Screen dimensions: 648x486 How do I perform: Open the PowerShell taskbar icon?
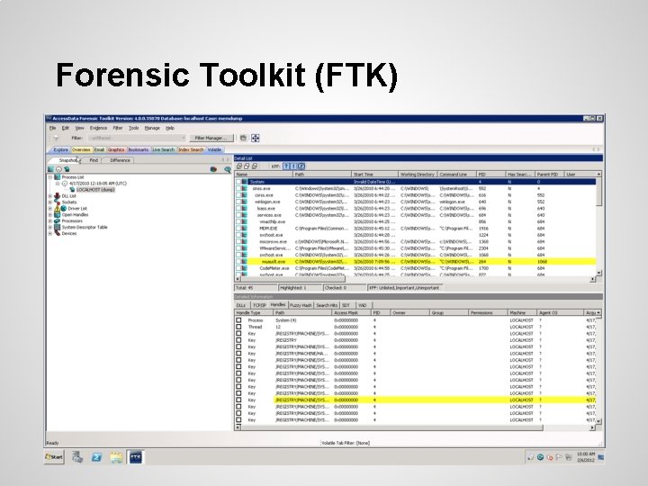[96, 457]
